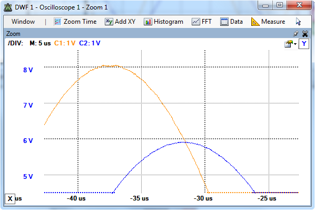This screenshot has height=210, width=315.
Task: Click the FFT chart icon
Action: 195,22
